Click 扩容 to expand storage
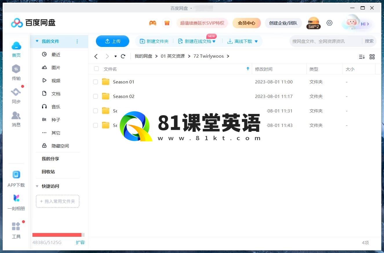The height and width of the screenshot is (253, 384). pos(80,242)
